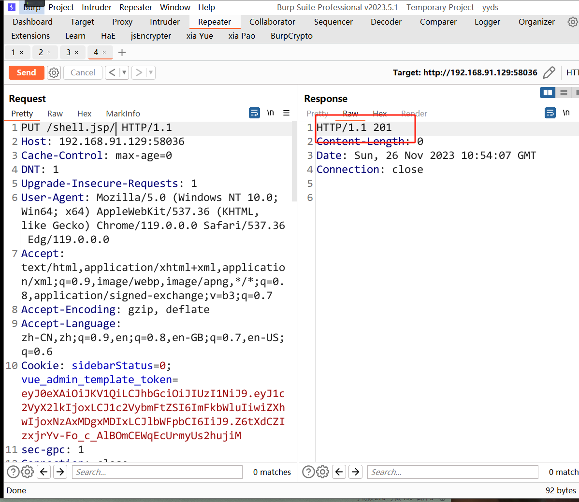579x502 pixels.
Task: Cancel the request
Action: [83, 73]
